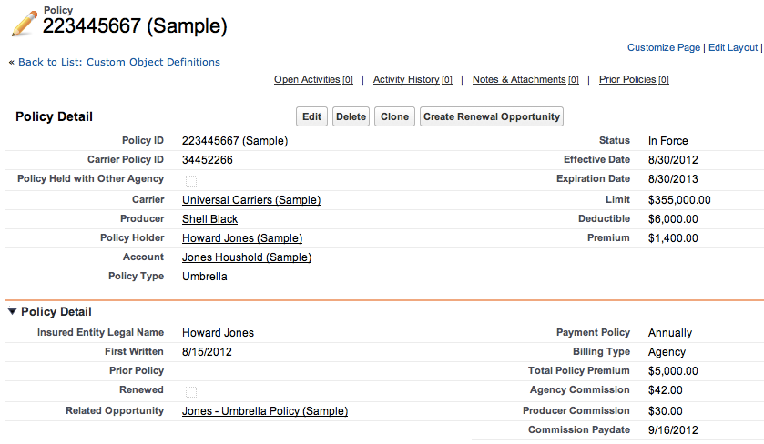Click the Edit button
Image resolution: width=764 pixels, height=444 pixels.
(311, 116)
